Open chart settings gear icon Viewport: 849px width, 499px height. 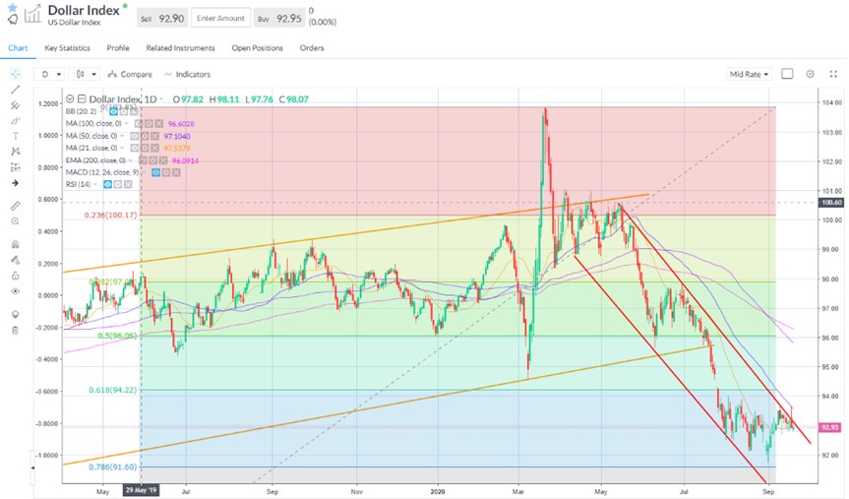(810, 74)
